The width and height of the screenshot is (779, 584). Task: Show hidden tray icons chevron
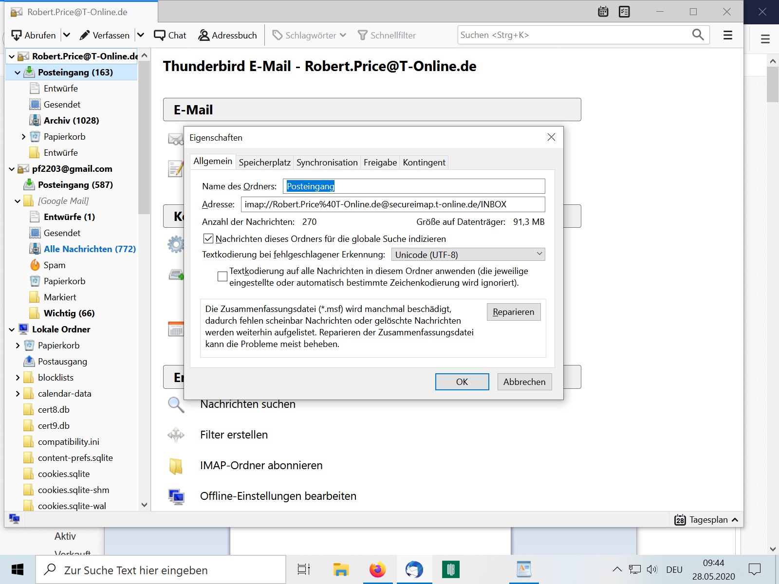pos(617,569)
